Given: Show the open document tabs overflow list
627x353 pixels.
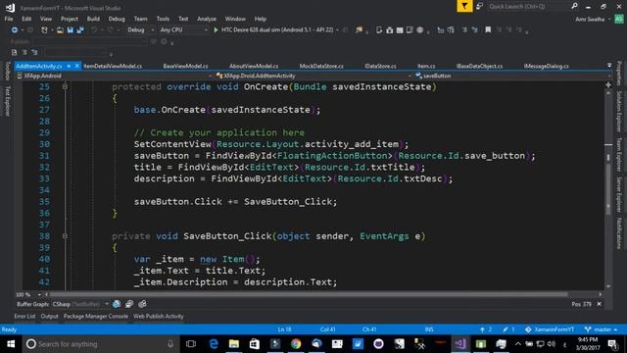Looking at the screenshot, I should click(x=608, y=66).
